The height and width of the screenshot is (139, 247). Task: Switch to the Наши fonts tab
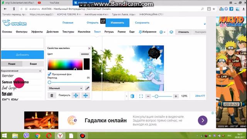pos(12,64)
